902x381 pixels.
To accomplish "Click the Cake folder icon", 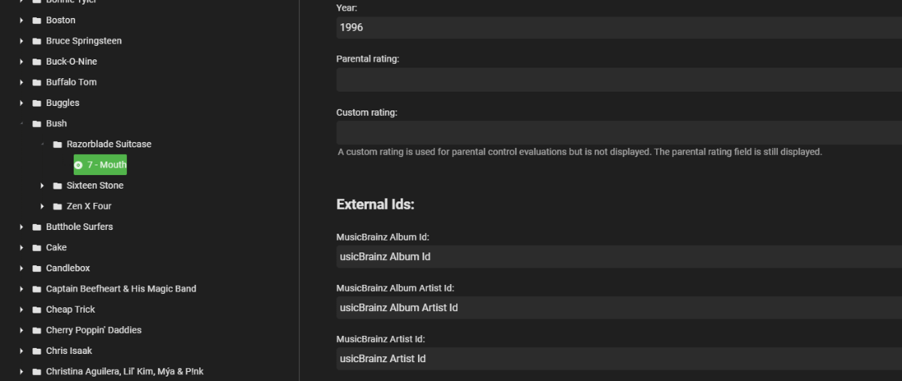I will [36, 247].
